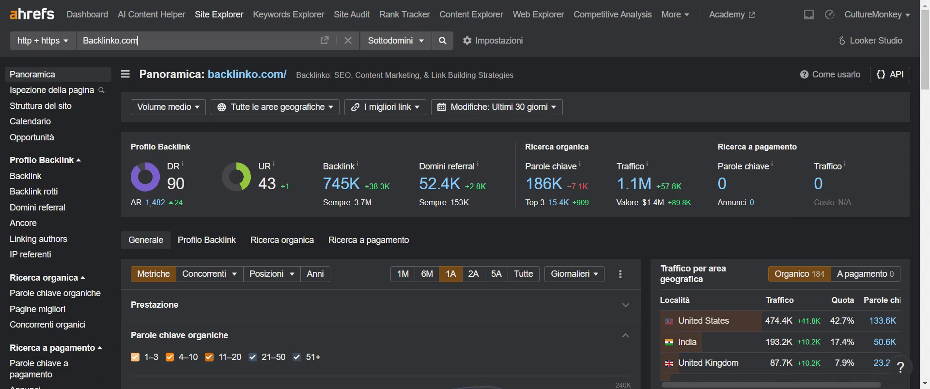Select the 1M time range
Screen dimensions: 930x389
[403, 274]
